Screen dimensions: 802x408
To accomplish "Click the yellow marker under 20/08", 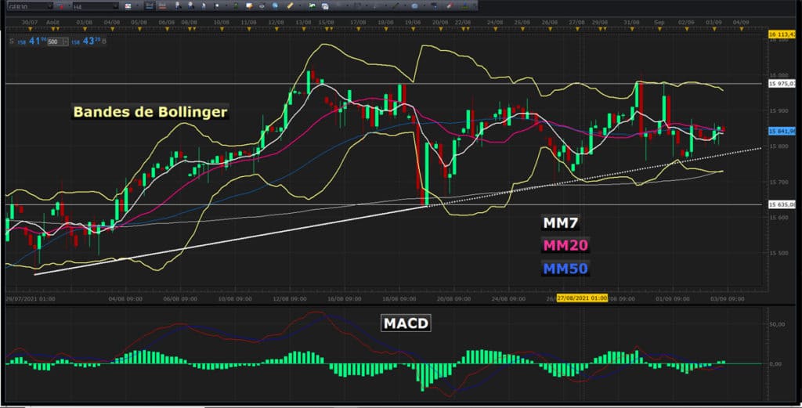I will 441,29.
